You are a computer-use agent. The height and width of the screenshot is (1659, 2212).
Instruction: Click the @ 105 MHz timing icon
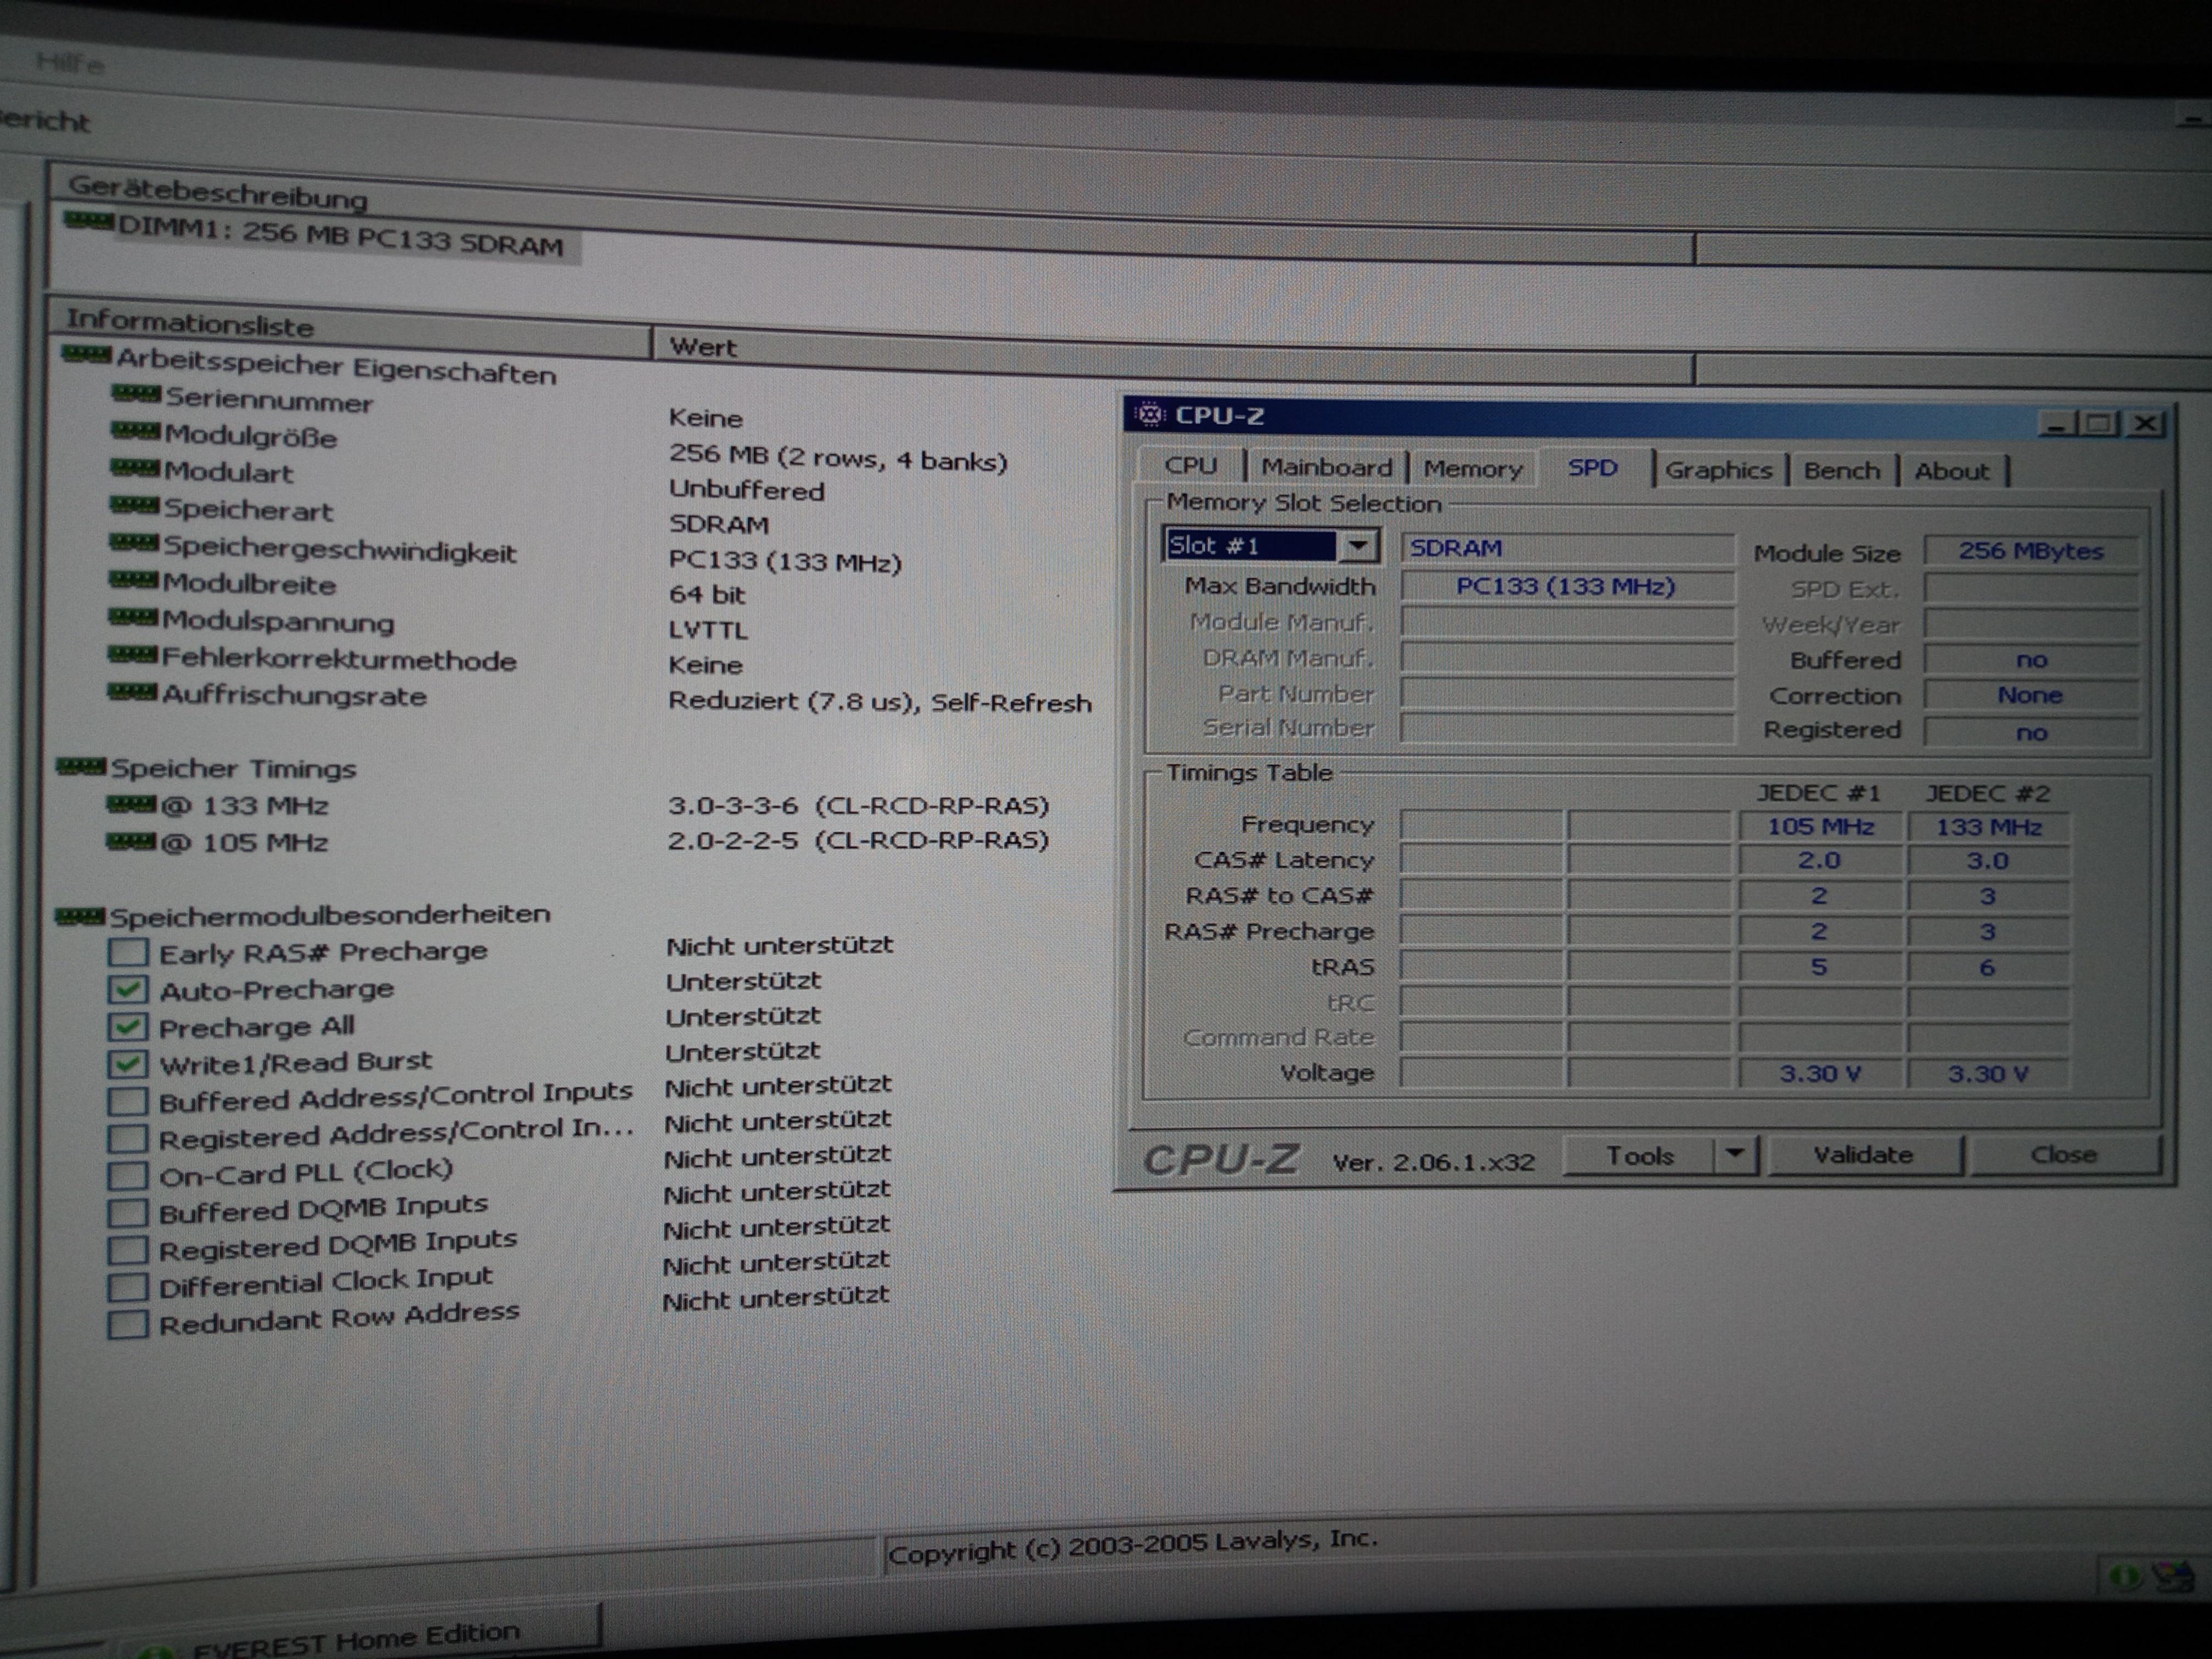tap(131, 841)
